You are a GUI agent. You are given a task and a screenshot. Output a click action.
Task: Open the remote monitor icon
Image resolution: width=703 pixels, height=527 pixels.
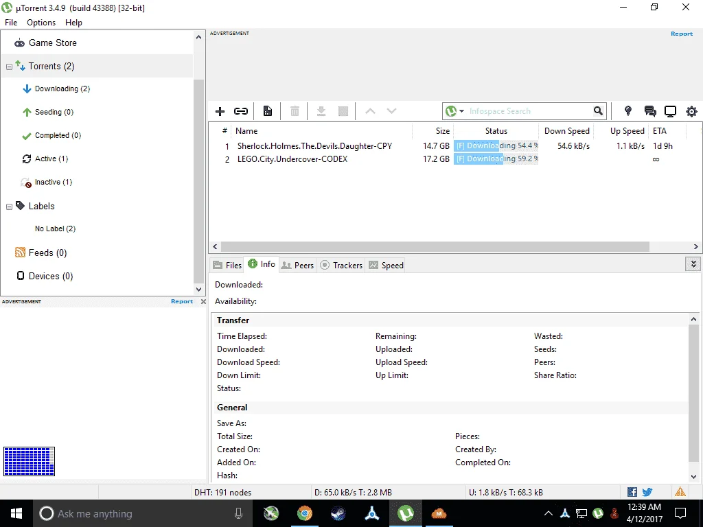pyautogui.click(x=670, y=111)
